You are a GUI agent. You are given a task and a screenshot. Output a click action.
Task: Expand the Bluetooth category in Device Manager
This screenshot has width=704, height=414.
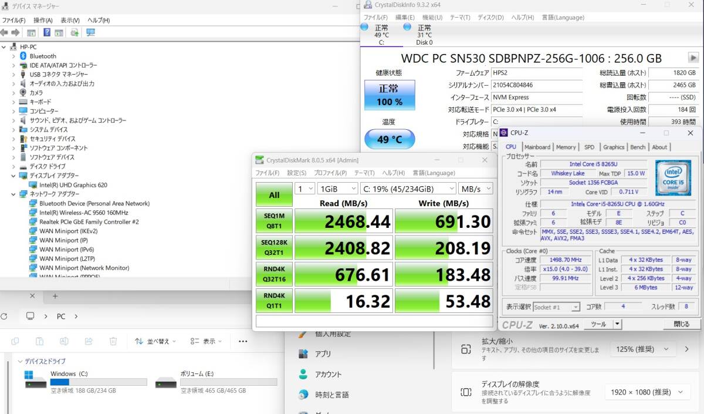pos(13,56)
